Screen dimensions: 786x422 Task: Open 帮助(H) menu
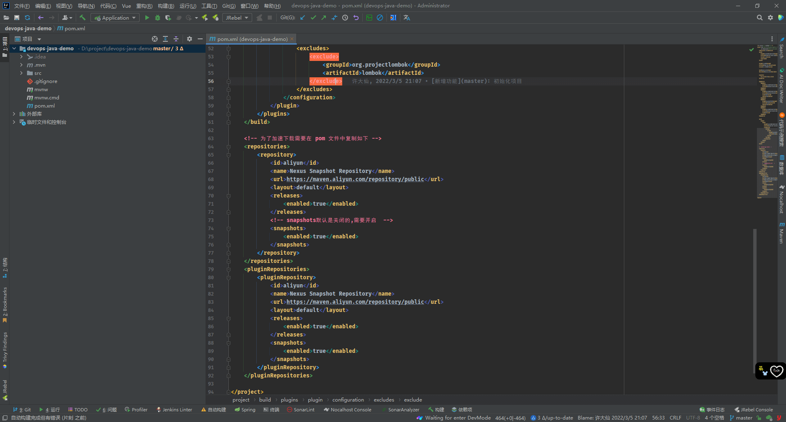point(272,6)
